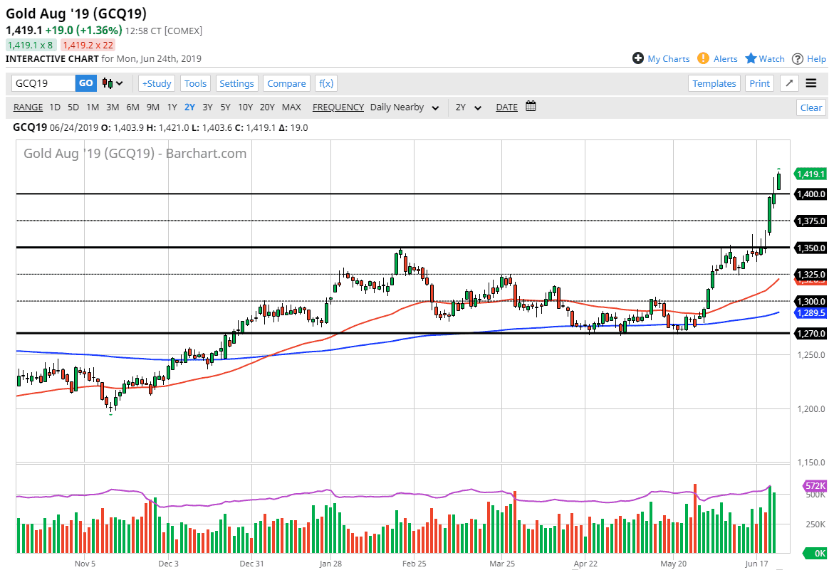Open the 2Y period dropdown
This screenshot has width=829, height=570.
pos(469,107)
